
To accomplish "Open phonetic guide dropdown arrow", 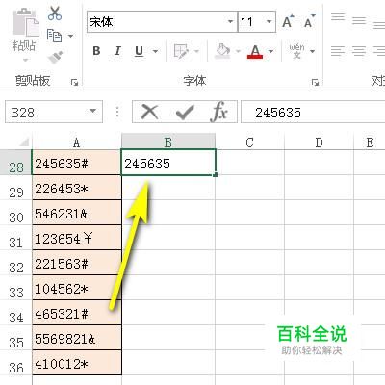I will coord(312,51).
